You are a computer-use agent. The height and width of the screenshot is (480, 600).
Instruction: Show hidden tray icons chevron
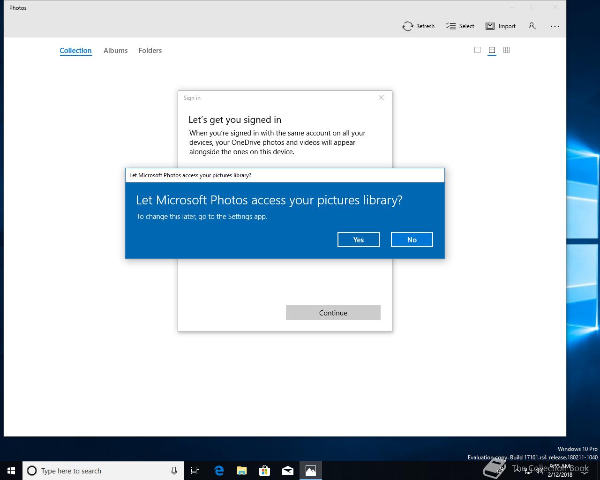coord(517,471)
